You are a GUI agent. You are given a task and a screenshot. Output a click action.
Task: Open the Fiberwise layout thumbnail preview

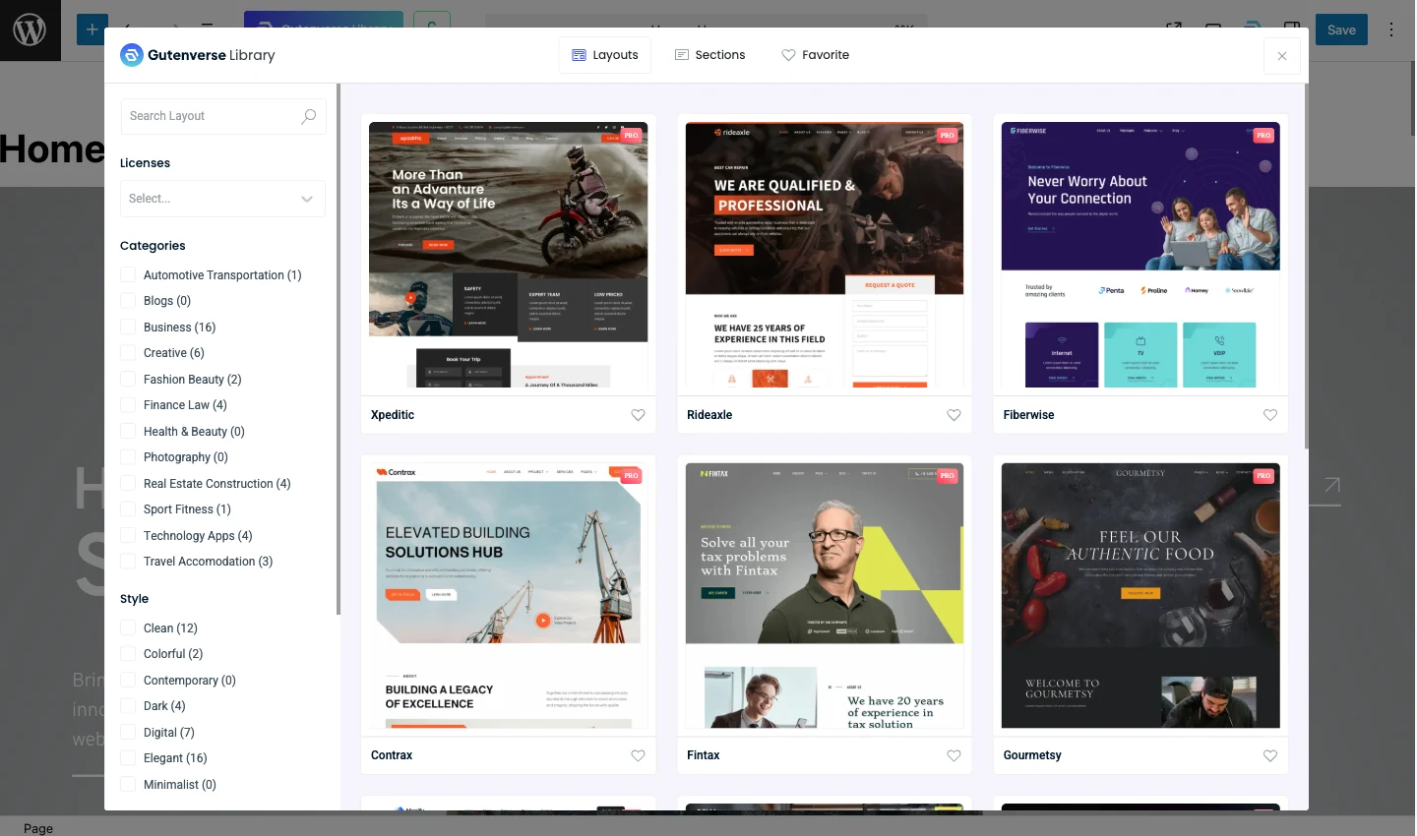tap(1140, 256)
